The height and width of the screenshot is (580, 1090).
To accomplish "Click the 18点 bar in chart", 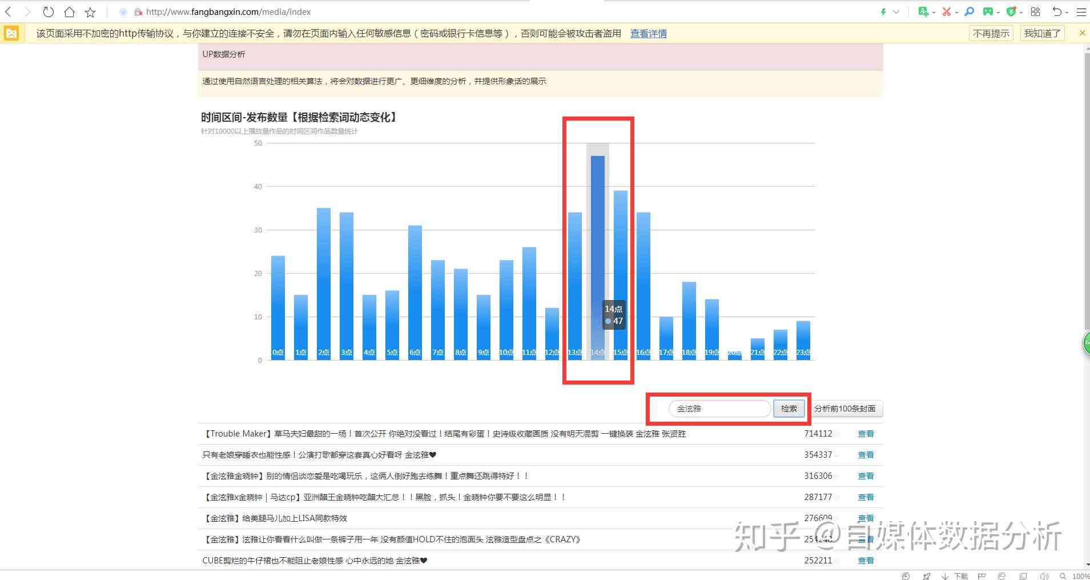I will 689,321.
